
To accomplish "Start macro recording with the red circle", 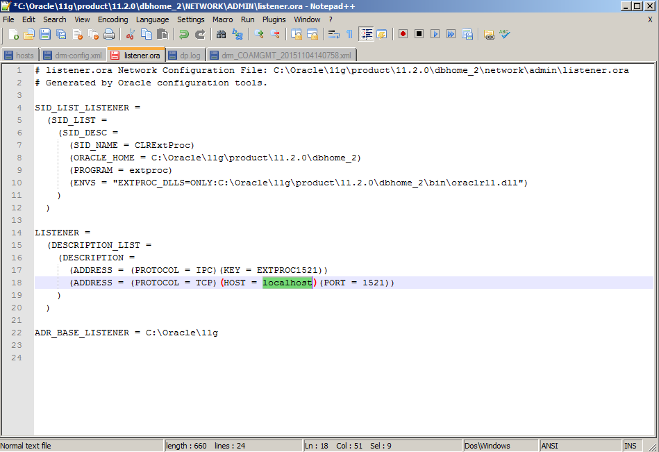I will pyautogui.click(x=403, y=34).
